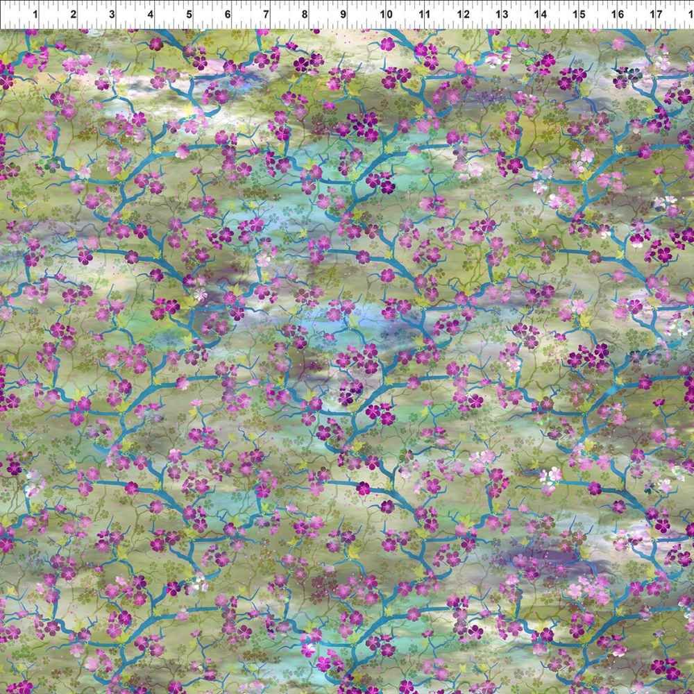Click the ruler number 12
This screenshot has height=694, width=694.
click(x=464, y=14)
